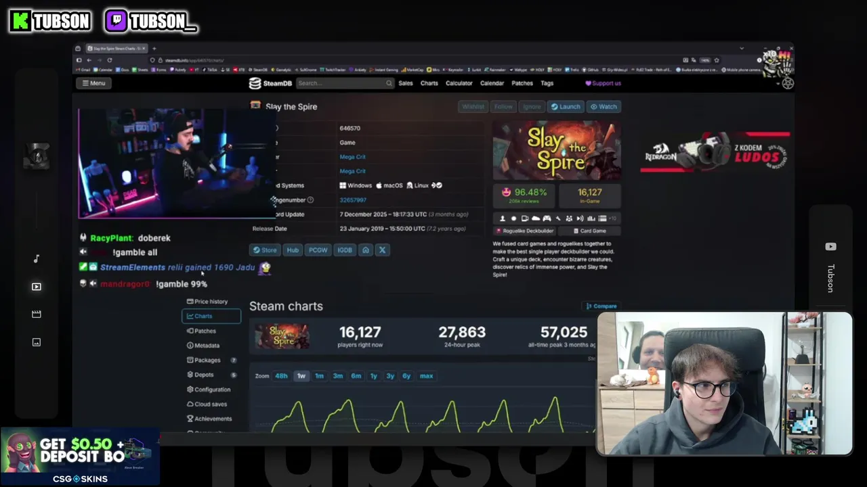Click the Follow button
867x487 pixels.
click(503, 107)
